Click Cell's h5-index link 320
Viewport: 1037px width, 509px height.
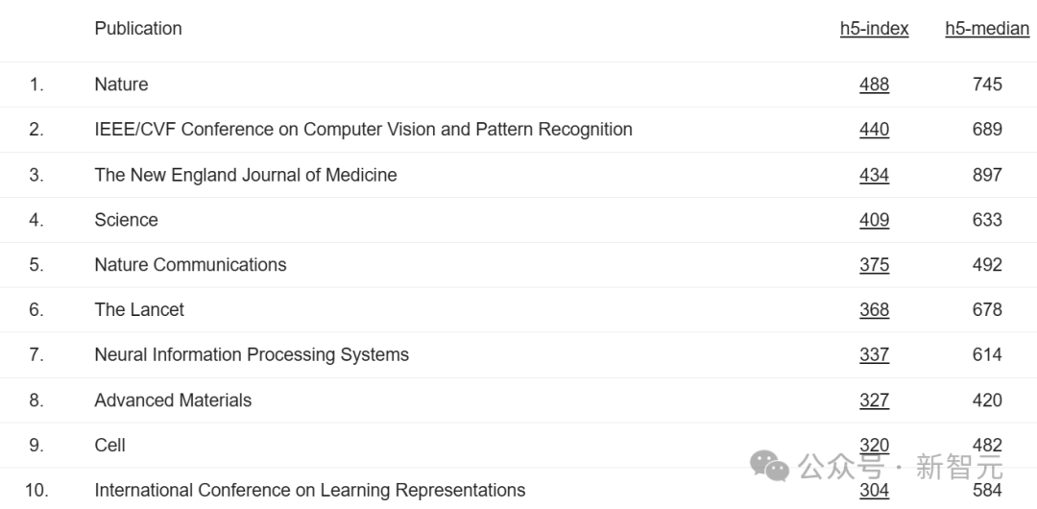(875, 446)
